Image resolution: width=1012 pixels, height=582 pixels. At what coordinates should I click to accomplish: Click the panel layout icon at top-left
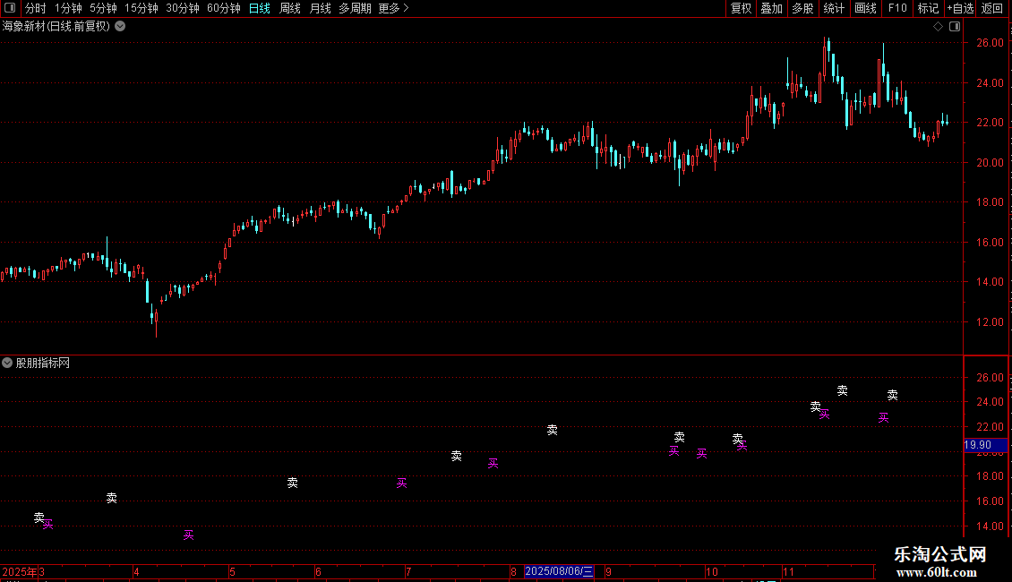point(10,8)
